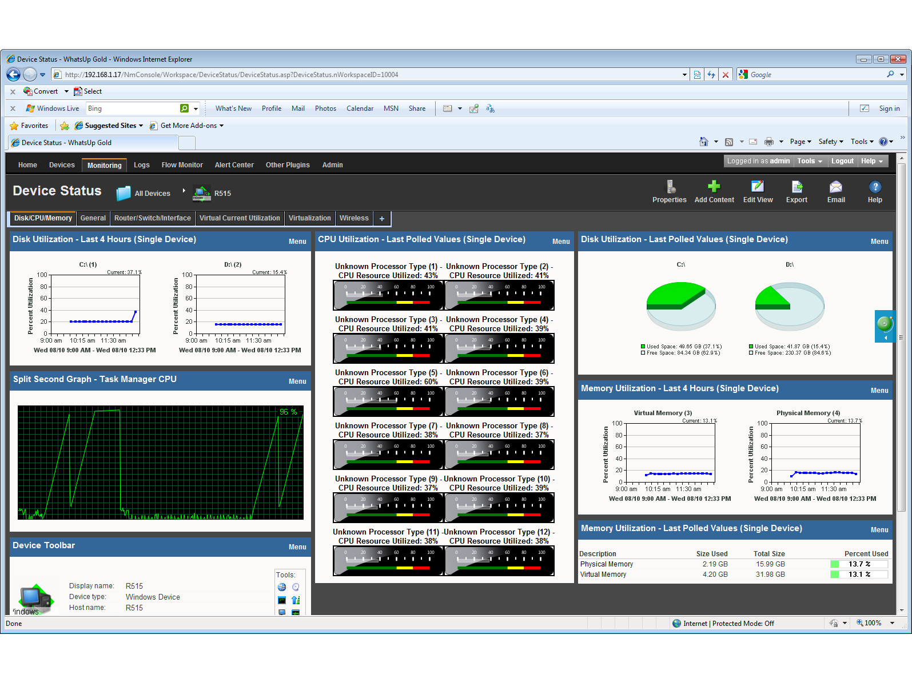Screen dimensions: 912x683
Task: Switch to the Devices menu item
Action: [62, 165]
